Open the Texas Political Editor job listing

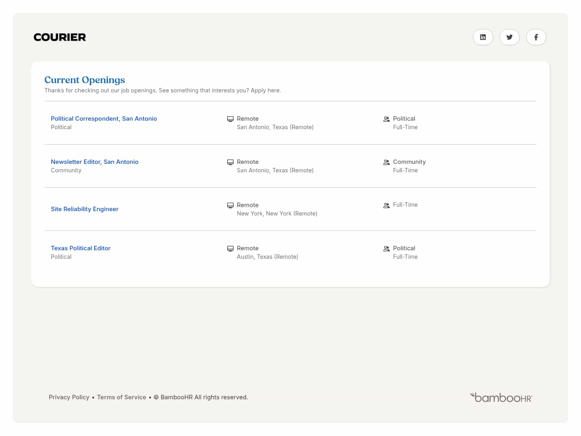[x=81, y=248]
